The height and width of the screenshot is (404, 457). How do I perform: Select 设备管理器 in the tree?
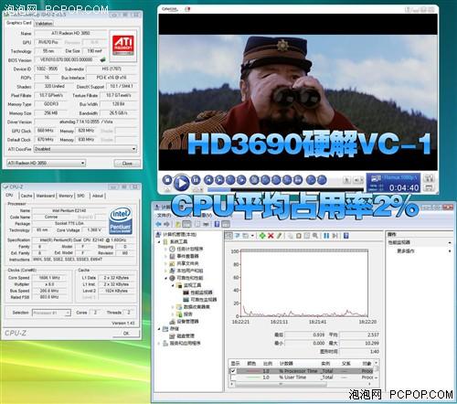pos(187,322)
